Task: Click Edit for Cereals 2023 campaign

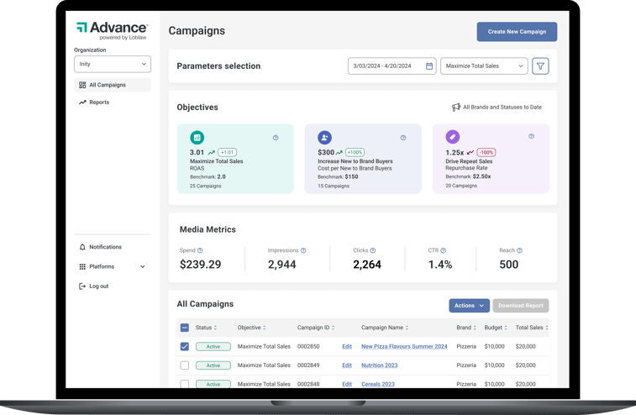Action: [x=347, y=384]
